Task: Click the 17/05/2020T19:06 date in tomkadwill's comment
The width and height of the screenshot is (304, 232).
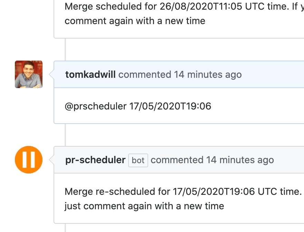Action: (x=170, y=106)
